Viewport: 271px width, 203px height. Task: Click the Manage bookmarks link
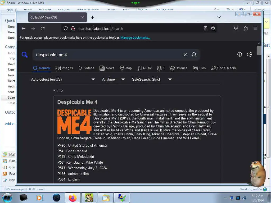pos(135,38)
